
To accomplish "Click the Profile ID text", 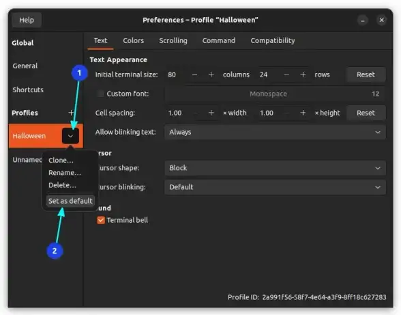I will click(x=307, y=297).
